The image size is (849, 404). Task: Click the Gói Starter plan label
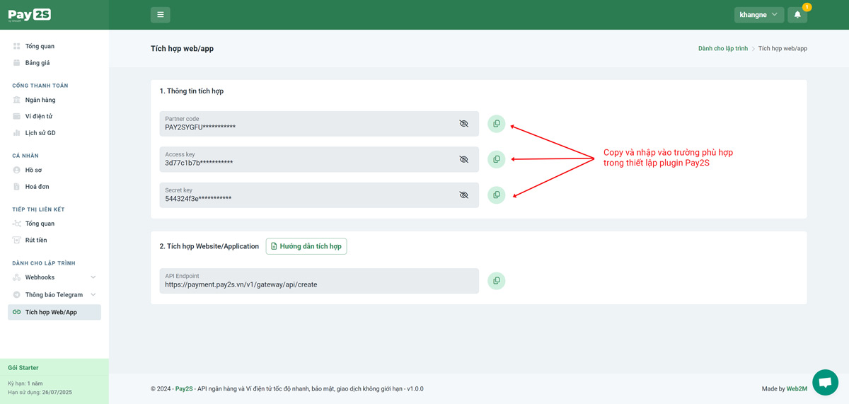pyautogui.click(x=23, y=368)
